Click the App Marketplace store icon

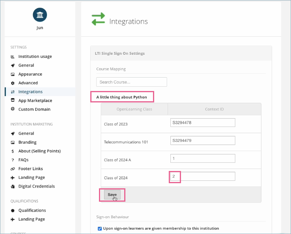[13, 100]
